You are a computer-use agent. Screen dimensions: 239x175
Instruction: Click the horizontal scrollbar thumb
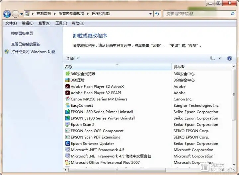(117, 170)
